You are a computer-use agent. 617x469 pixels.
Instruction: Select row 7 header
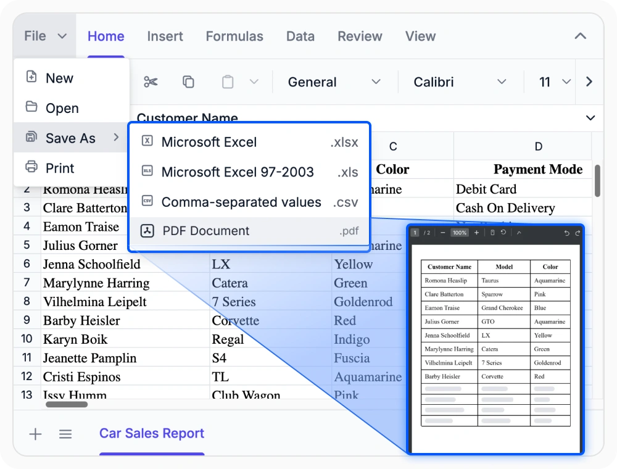tap(27, 282)
